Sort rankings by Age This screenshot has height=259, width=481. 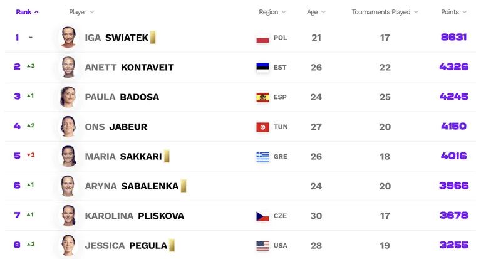316,12
